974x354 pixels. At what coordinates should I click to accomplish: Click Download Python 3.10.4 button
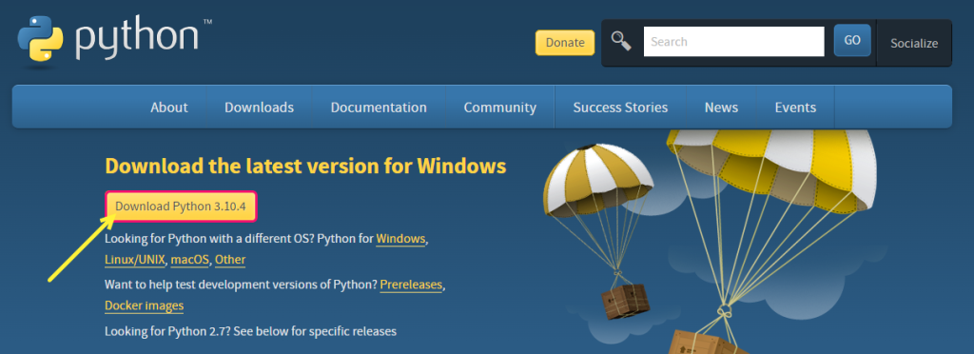click(181, 206)
